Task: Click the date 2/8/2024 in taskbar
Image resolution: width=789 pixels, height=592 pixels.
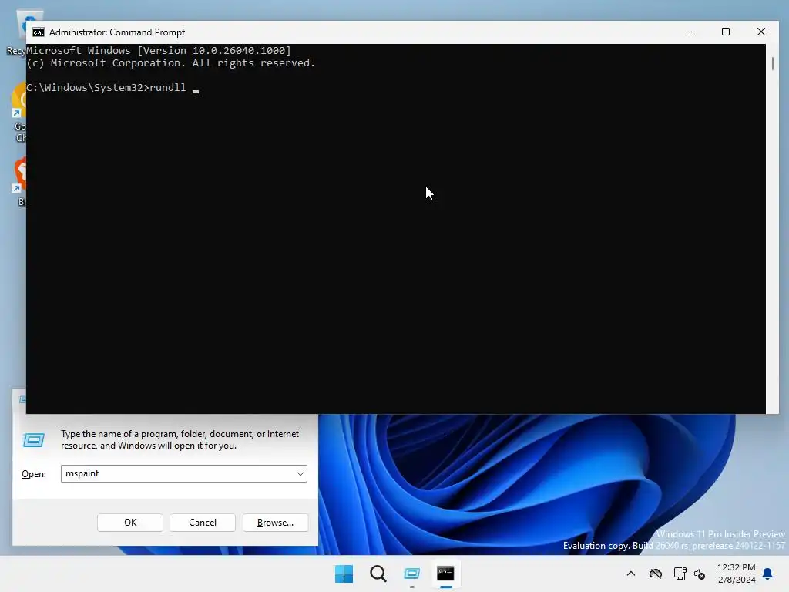Action: pos(737,580)
